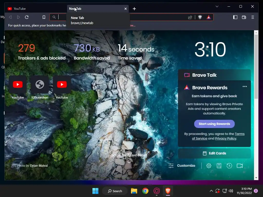Open the Brave Shields lion icon
Viewport: 263px width, 197px height.
click(x=200, y=17)
